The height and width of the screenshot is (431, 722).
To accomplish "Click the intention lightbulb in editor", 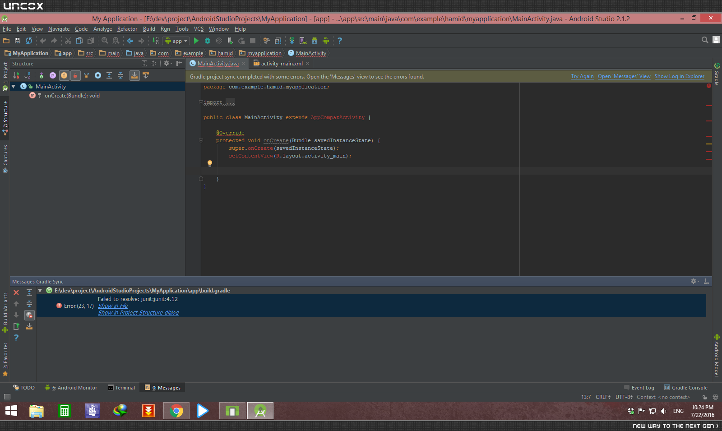I will click(x=209, y=163).
